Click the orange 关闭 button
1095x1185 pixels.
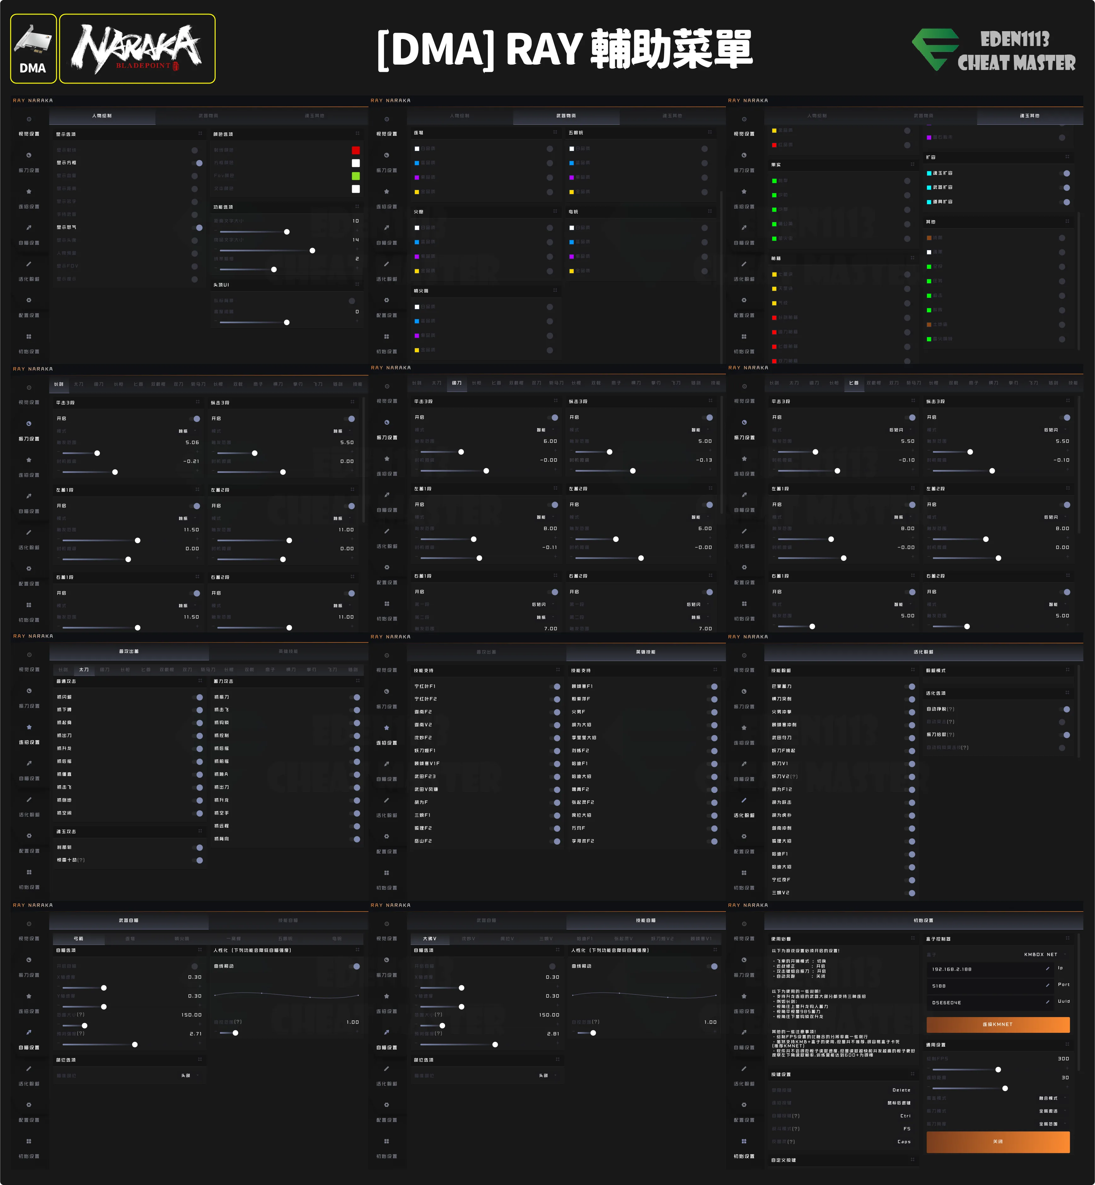(998, 1142)
